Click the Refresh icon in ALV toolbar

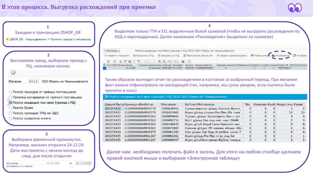pyautogui.click(x=114, y=62)
